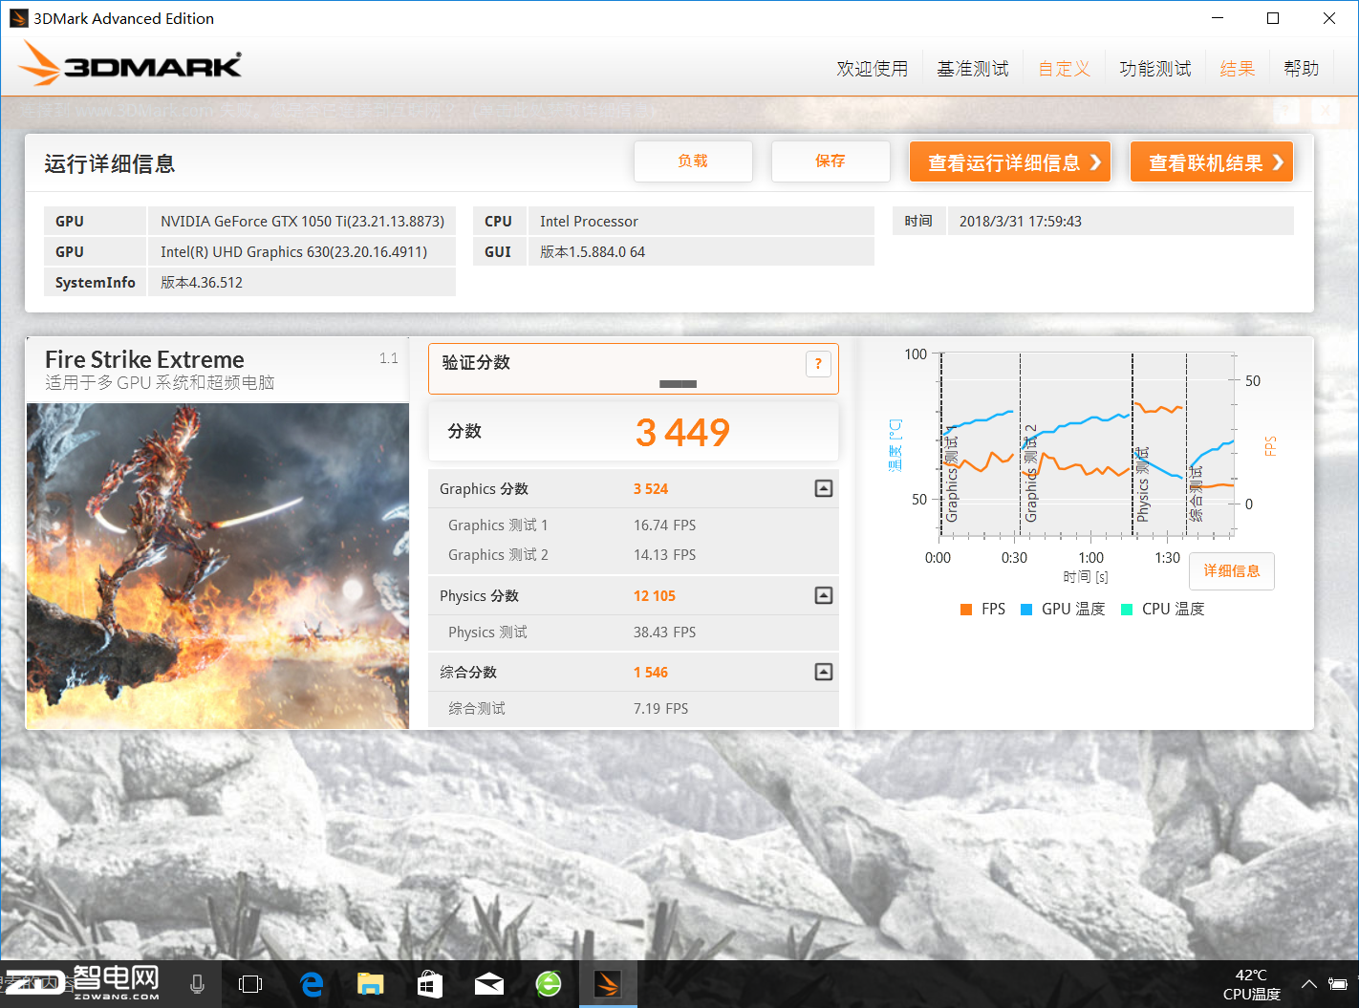The width and height of the screenshot is (1359, 1008).
Task: Open 查看联机结果 button
Action: 1212,162
